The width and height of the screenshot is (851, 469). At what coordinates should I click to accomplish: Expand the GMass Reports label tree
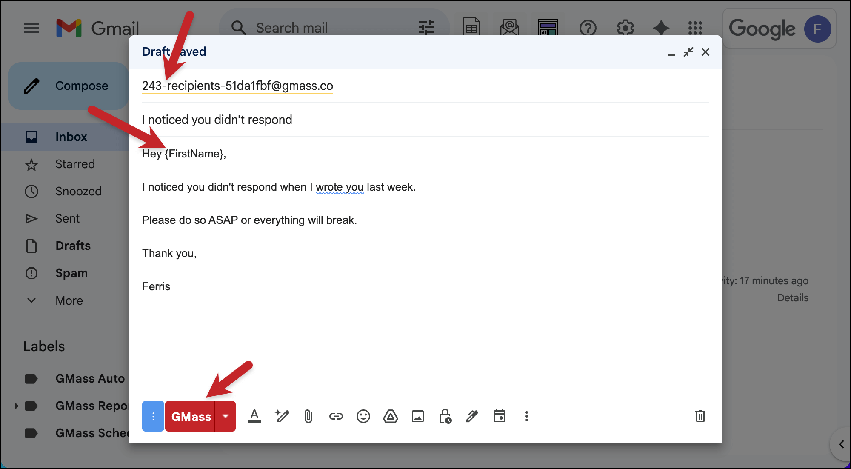pyautogui.click(x=17, y=406)
